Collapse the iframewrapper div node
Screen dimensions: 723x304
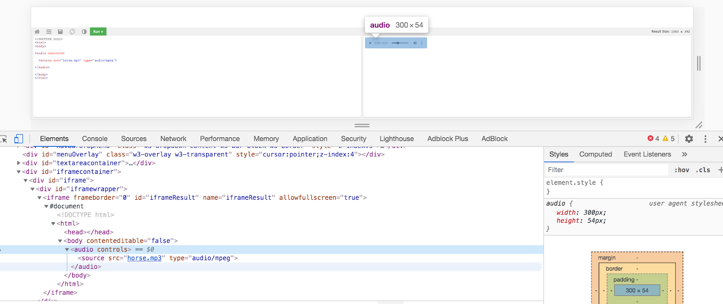33,189
